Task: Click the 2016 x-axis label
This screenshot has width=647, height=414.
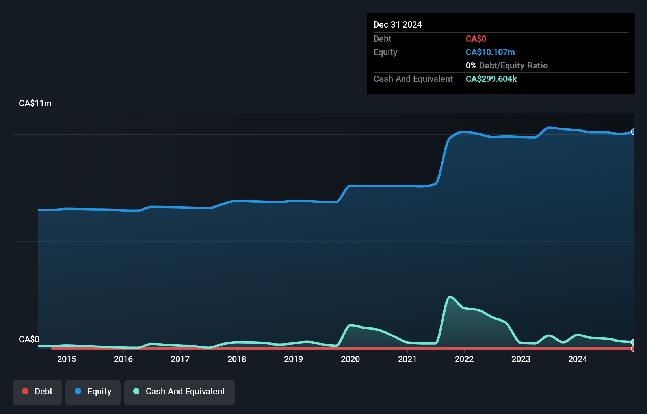Action: tap(123, 359)
